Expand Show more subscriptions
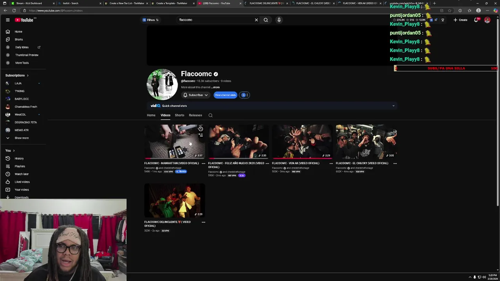This screenshot has height=281, width=500. (x=23, y=138)
